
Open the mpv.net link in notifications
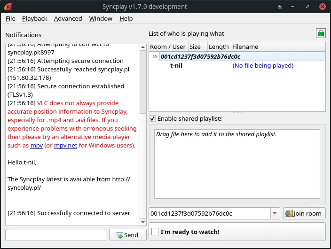(x=66, y=145)
